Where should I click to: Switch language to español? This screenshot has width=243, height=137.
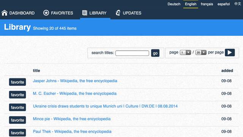pos(224,4)
